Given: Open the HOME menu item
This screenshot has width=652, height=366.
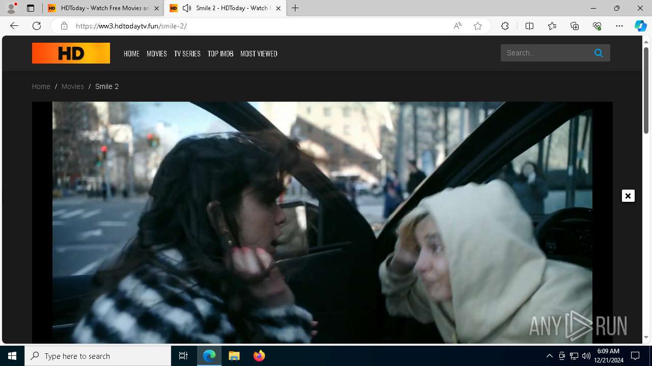Looking at the screenshot, I should click(x=131, y=53).
